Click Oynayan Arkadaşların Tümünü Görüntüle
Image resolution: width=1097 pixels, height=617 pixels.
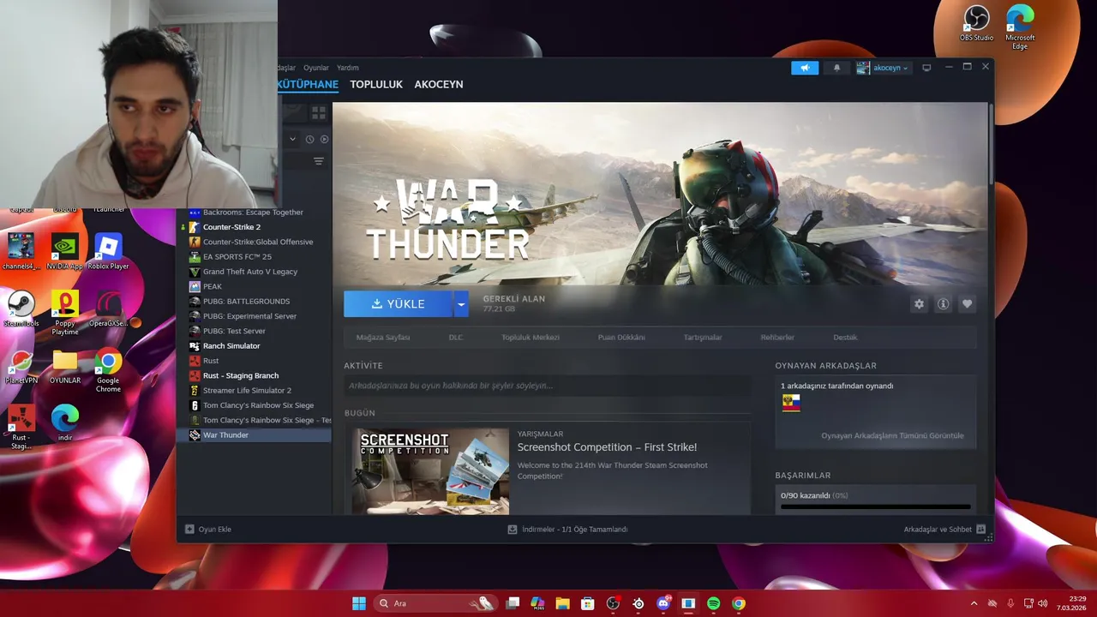[x=892, y=435]
